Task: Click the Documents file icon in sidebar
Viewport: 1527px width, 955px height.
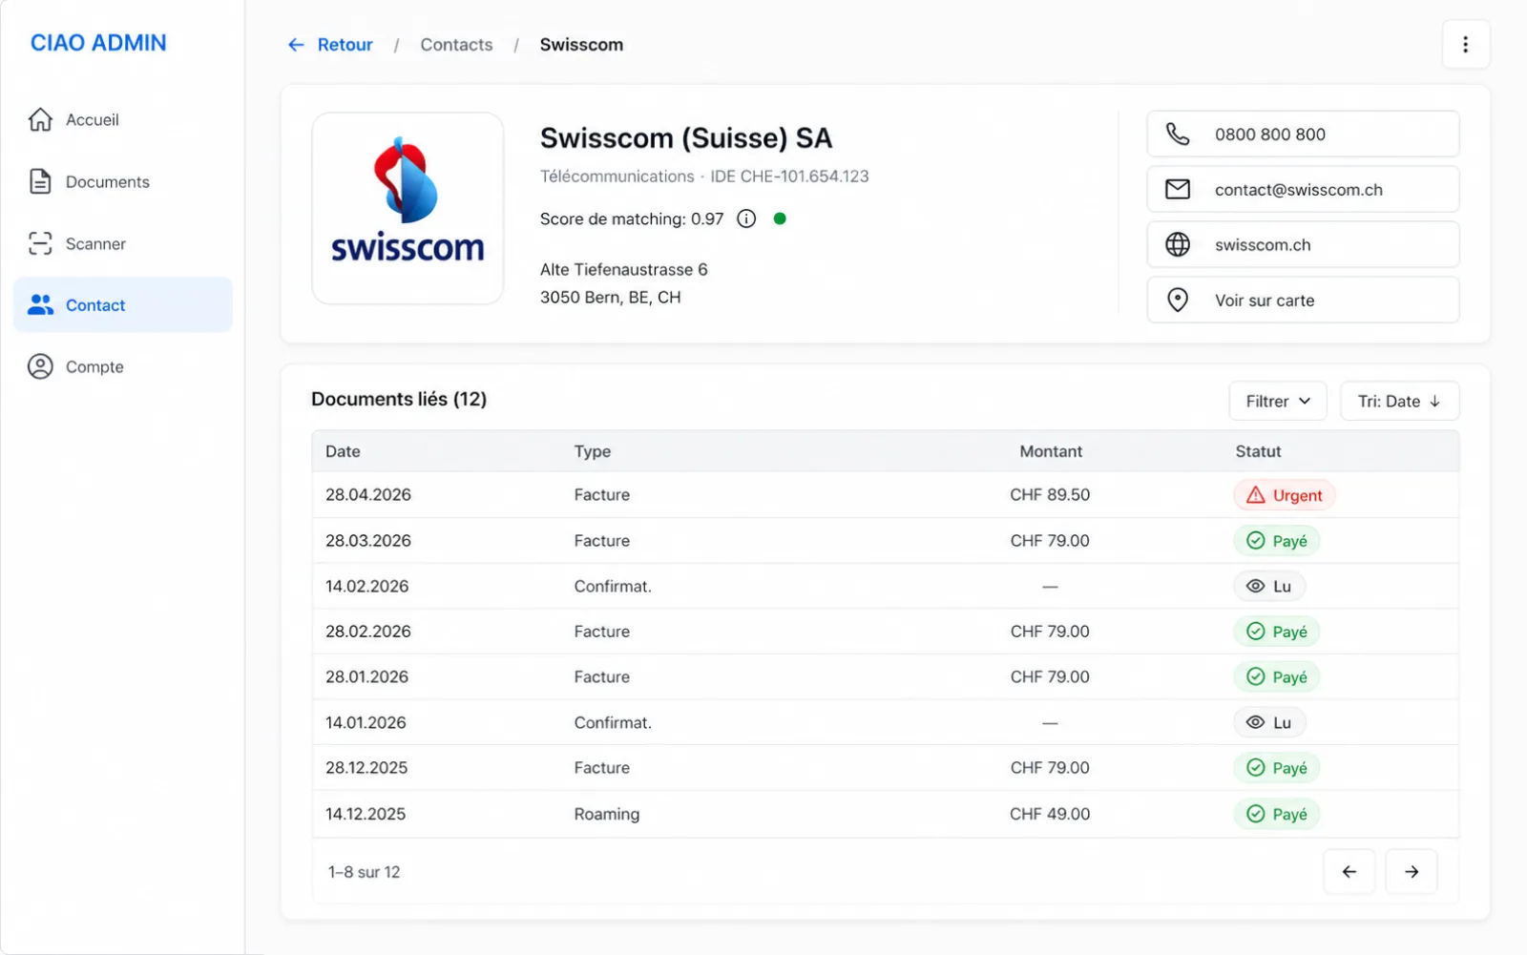Action: point(40,181)
